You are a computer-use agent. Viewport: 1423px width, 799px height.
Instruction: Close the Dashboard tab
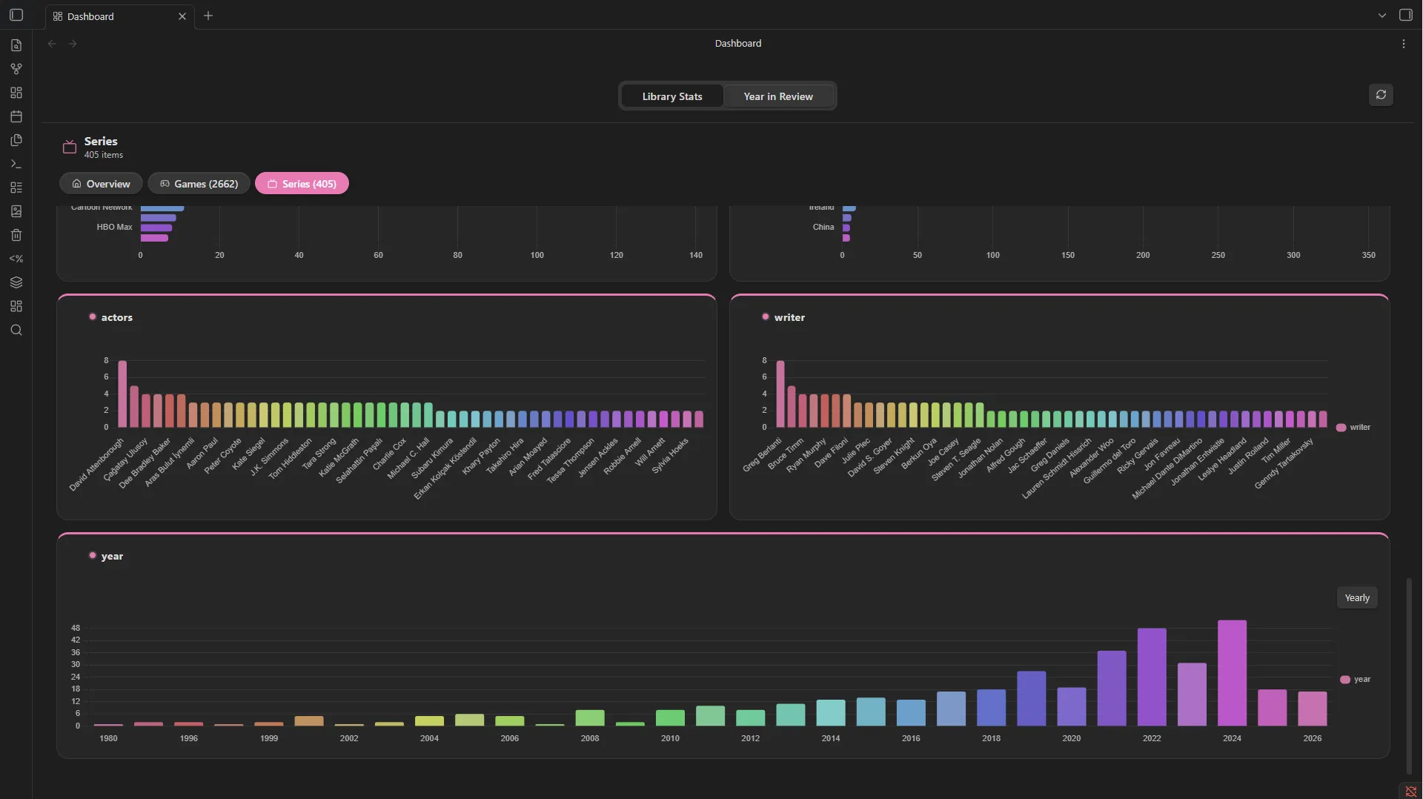pos(182,16)
